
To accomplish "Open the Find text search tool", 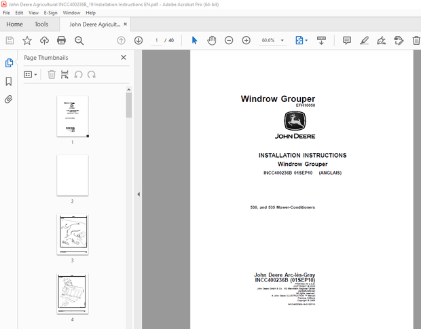I will (x=79, y=41).
